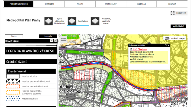Open the Ke stažení menu item
The height and width of the screenshot is (107, 191).
(49, 4)
